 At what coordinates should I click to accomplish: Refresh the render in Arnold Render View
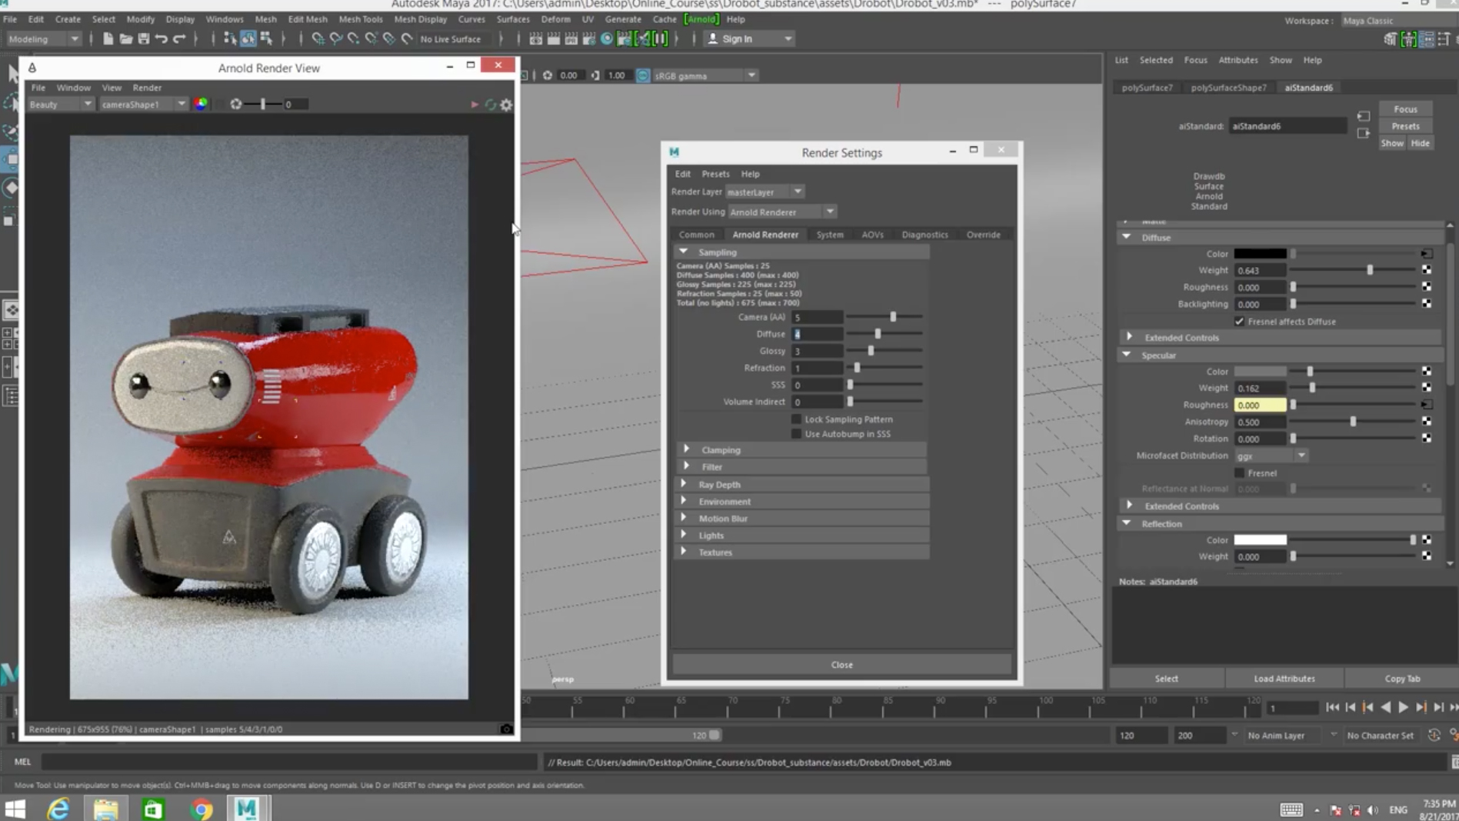coord(490,105)
